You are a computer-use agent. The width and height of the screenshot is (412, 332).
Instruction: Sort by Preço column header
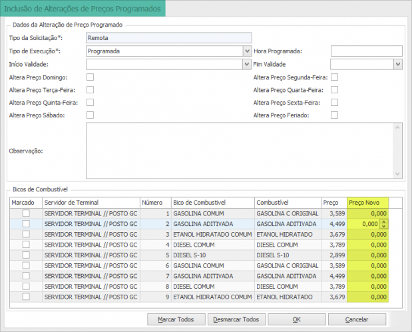coord(334,203)
